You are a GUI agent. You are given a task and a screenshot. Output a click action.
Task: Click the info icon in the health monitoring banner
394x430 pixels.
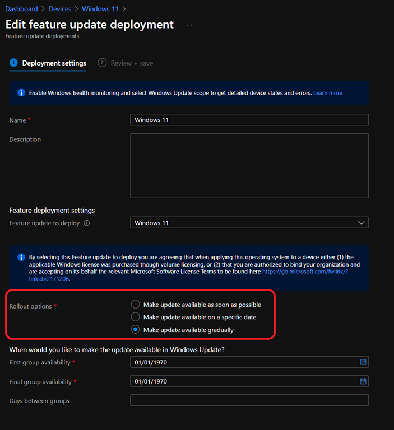coord(21,93)
